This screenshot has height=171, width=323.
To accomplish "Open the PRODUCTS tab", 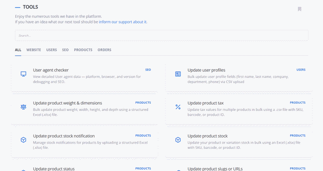I will pyautogui.click(x=83, y=50).
